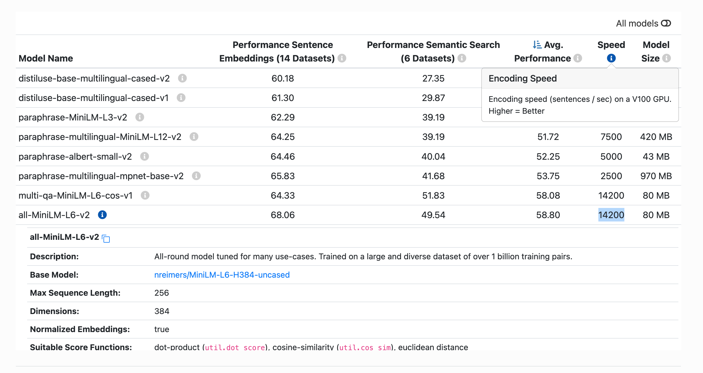This screenshot has width=703, height=373.
Task: Click the sort icon on Avg. Performance
Action: point(535,45)
